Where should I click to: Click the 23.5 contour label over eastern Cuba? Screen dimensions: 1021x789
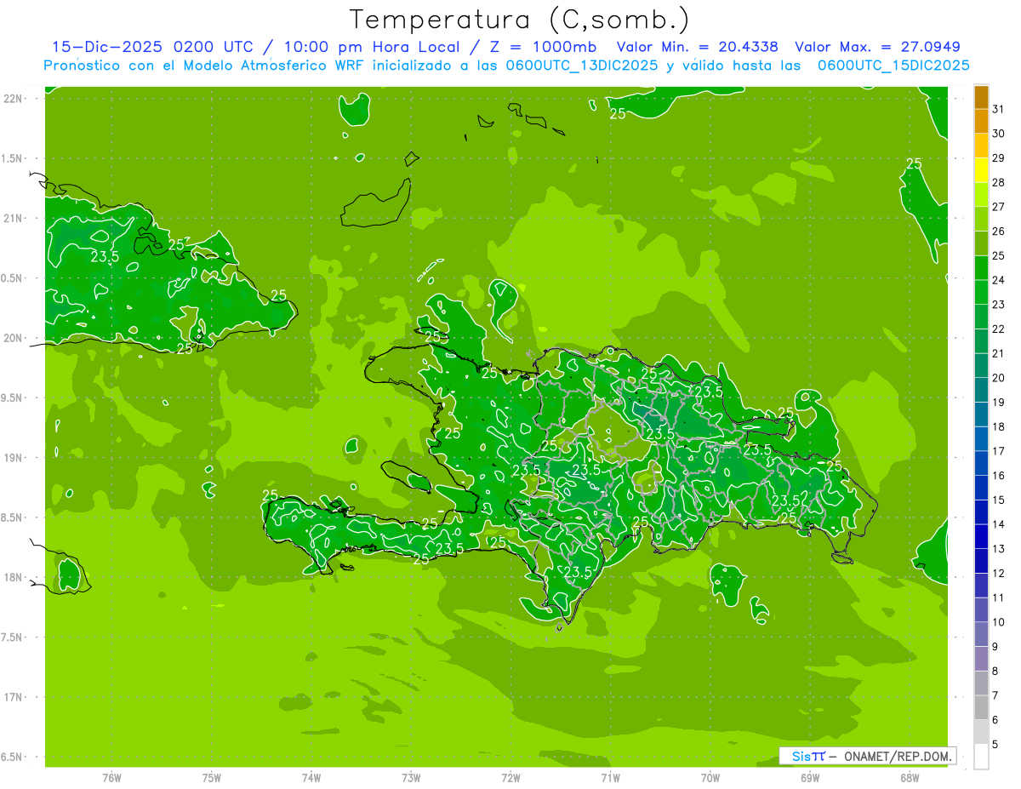pyautogui.click(x=104, y=256)
